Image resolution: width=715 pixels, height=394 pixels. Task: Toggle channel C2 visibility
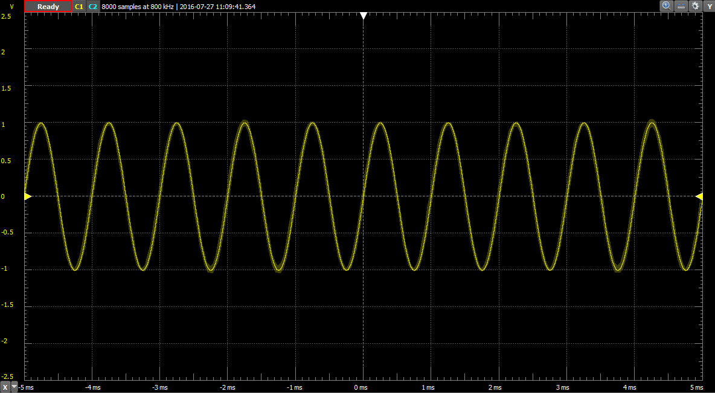[x=92, y=5]
